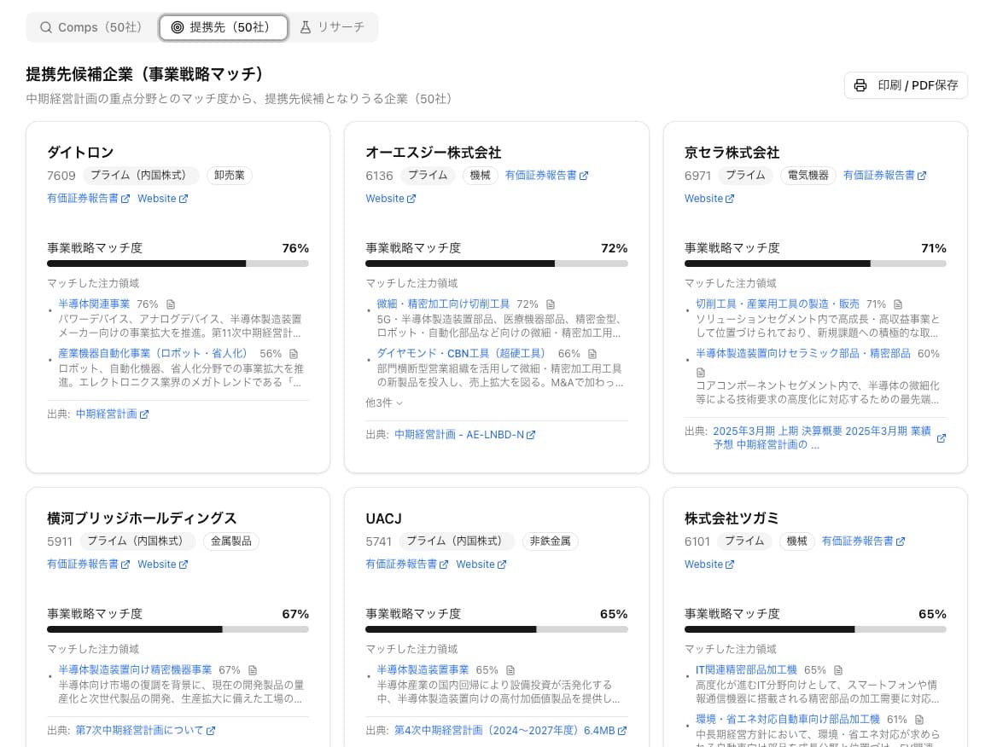This screenshot has width=997, height=747.
Task: Open ツガミ 有価証券報告書 link
Action: coord(864,541)
